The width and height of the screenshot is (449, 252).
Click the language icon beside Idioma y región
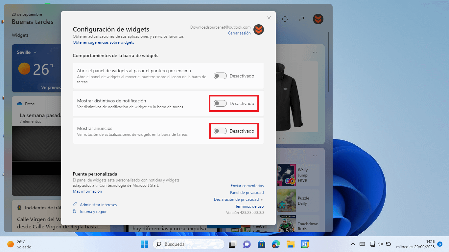[75, 211]
